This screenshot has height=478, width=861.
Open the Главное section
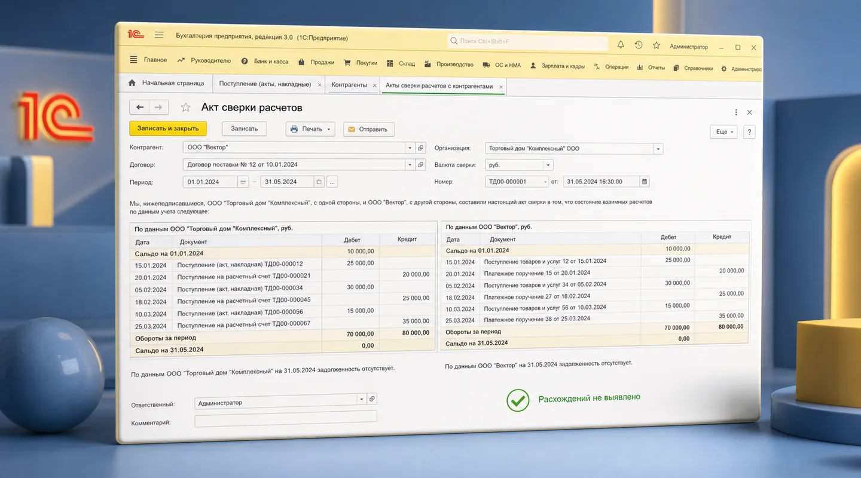(x=149, y=60)
